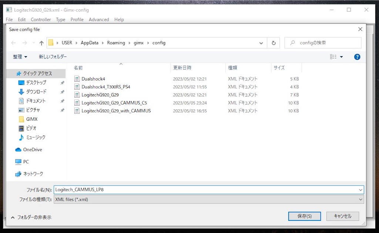This screenshot has width=379, height=233.
Task: Navigate to Roaming in the breadcrumb
Action: point(116,43)
